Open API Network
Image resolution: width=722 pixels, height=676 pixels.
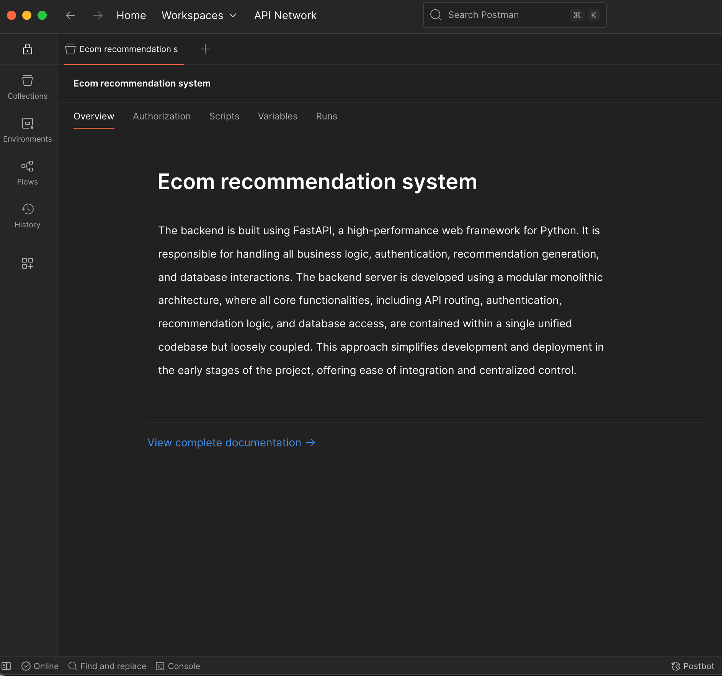(285, 15)
